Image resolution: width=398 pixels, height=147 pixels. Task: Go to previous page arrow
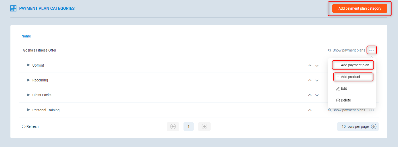[173, 126]
